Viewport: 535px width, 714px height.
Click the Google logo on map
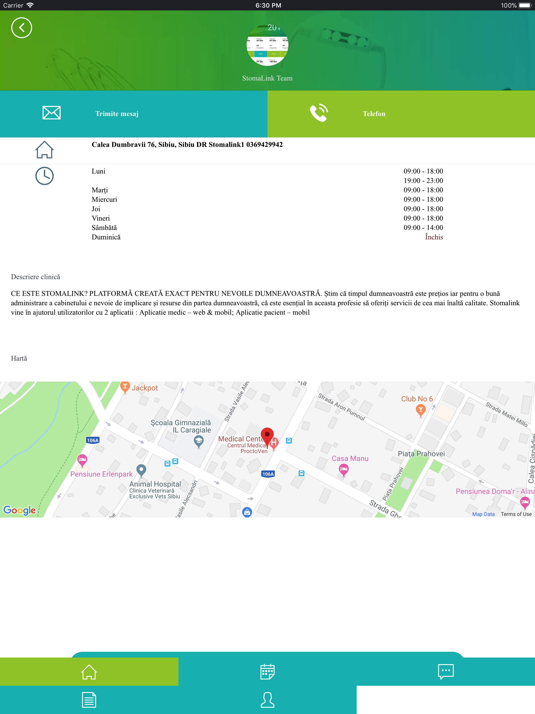click(x=19, y=510)
